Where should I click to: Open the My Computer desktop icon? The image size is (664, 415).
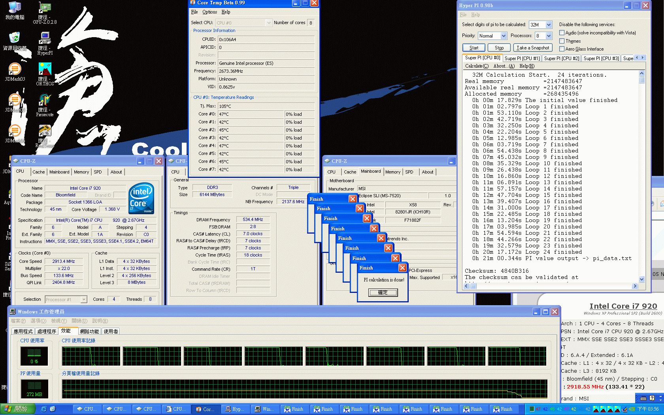[15, 11]
